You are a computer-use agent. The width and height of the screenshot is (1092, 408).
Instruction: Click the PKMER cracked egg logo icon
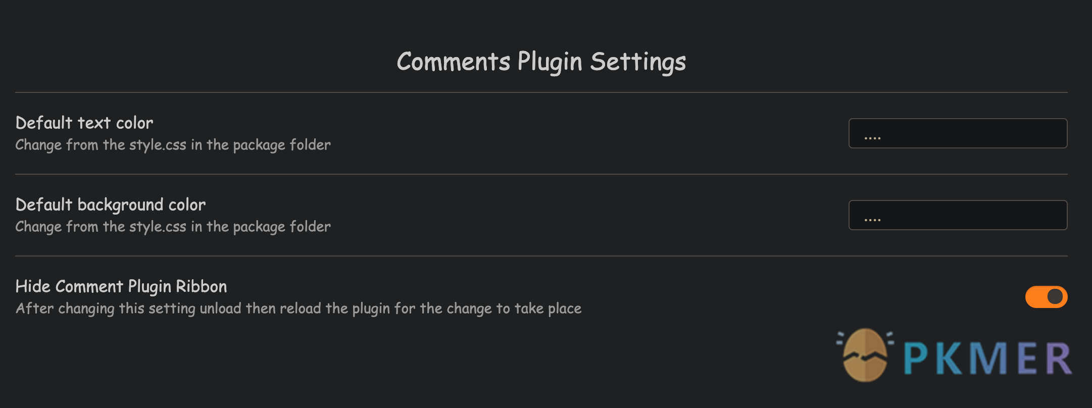pos(865,355)
